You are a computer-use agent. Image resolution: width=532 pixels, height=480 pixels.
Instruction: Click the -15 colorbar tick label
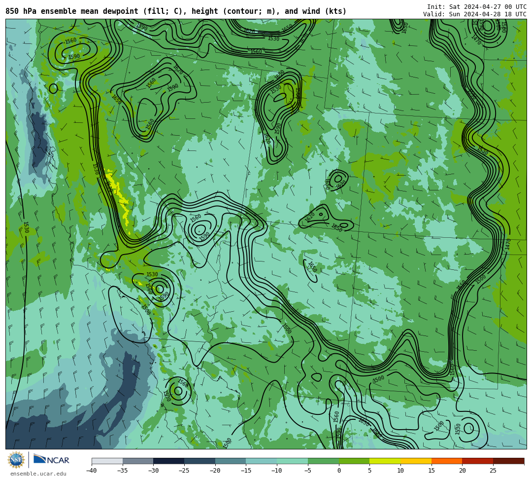click(246, 471)
